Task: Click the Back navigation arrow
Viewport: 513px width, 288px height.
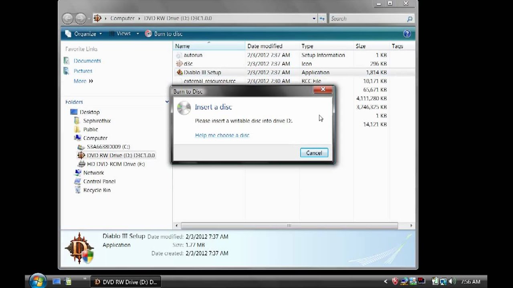Action: click(x=68, y=18)
